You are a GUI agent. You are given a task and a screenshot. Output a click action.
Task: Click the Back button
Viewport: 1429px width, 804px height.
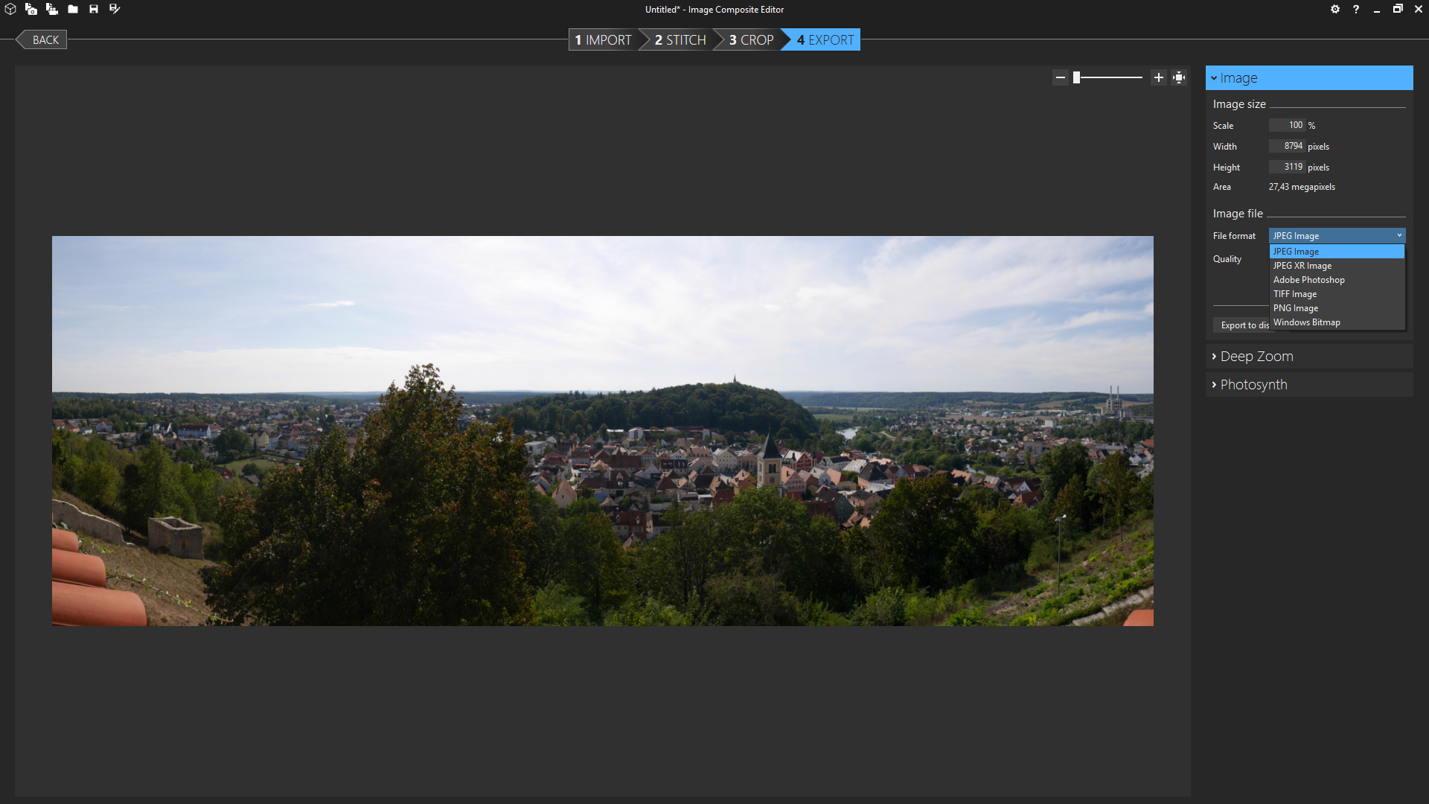pos(44,39)
